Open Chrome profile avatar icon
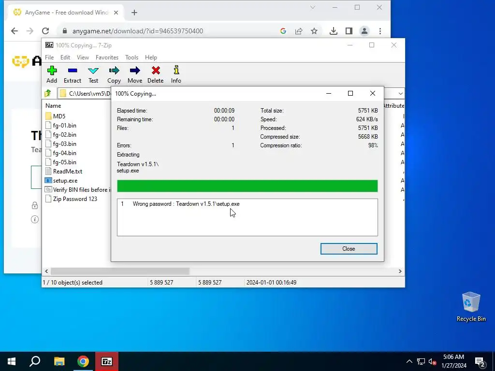 (364, 31)
